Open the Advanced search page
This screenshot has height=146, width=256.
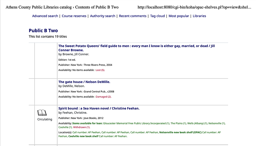point(45,16)
